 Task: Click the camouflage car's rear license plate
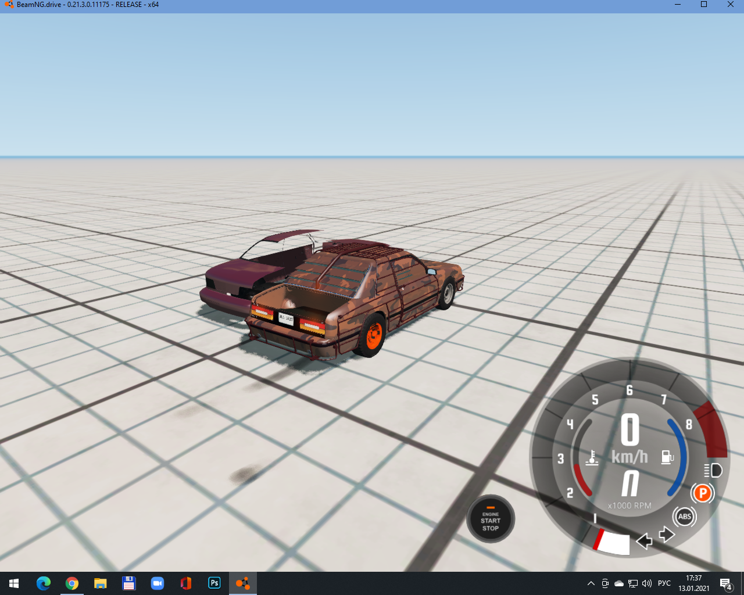[286, 318]
